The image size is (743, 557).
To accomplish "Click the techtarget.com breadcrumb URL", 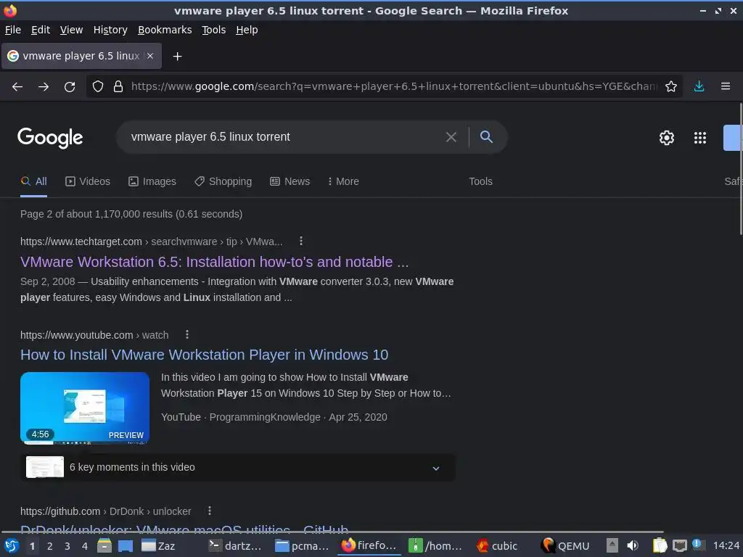I will (151, 242).
